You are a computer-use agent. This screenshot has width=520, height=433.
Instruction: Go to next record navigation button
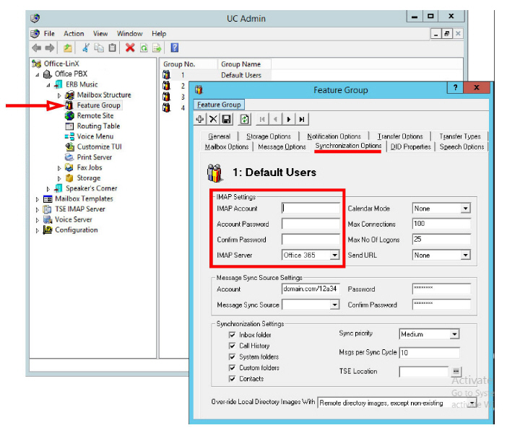point(288,119)
